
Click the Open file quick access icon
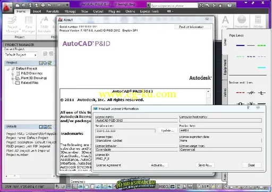coord(24,5)
